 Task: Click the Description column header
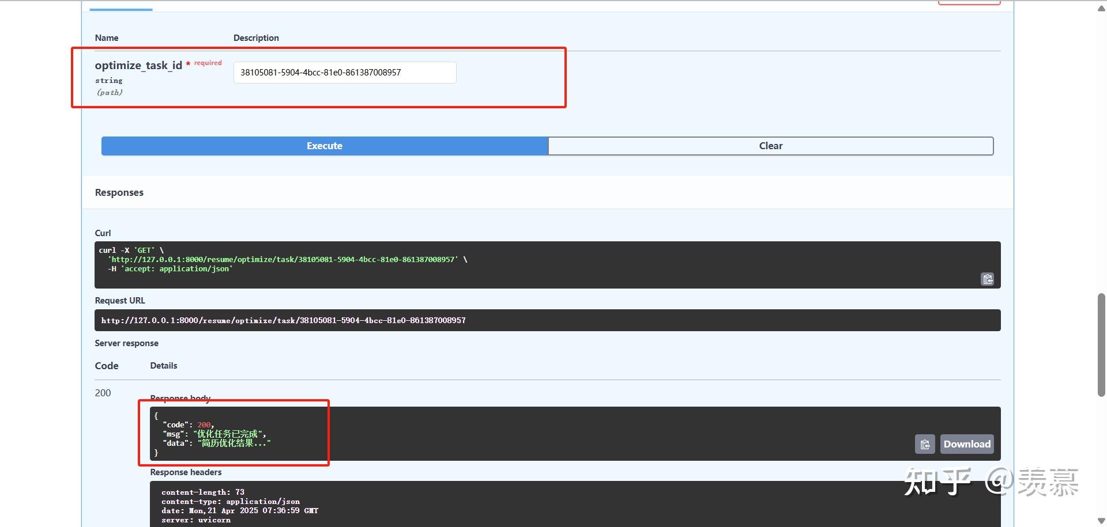255,37
